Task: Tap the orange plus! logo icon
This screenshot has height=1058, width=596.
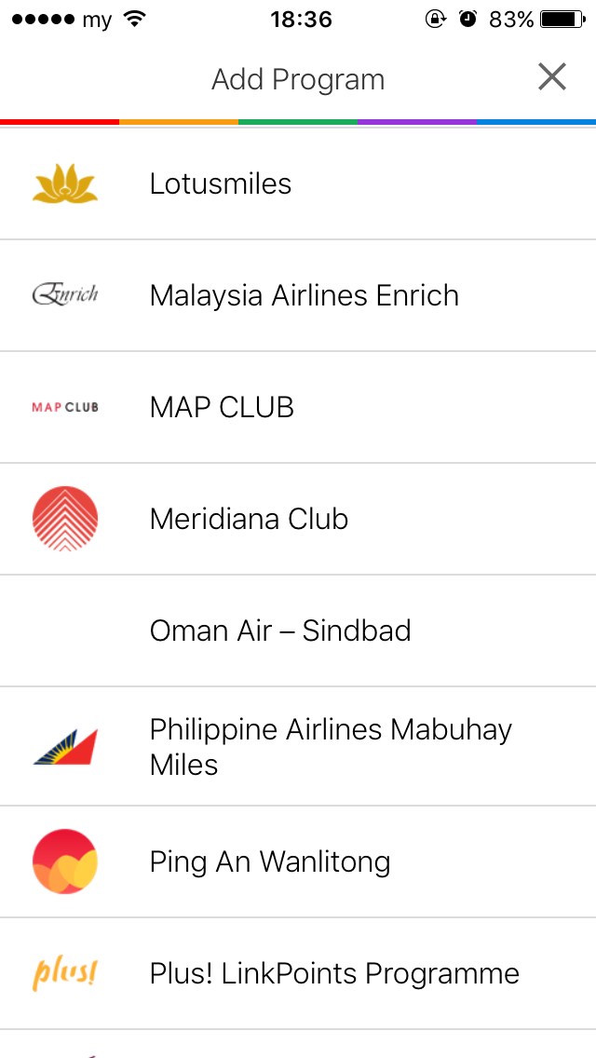Action: coord(65,973)
